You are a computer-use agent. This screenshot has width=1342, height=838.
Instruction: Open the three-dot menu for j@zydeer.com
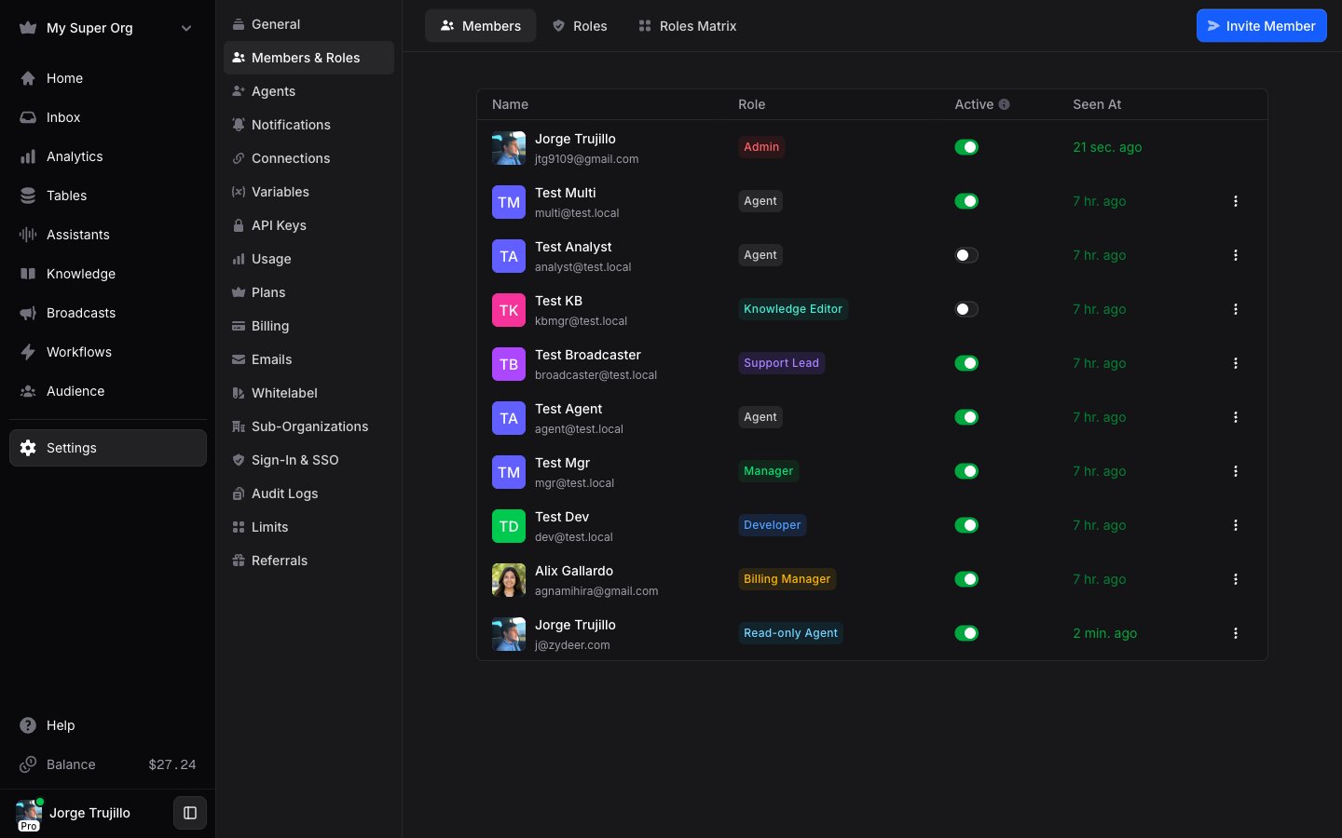tap(1236, 633)
